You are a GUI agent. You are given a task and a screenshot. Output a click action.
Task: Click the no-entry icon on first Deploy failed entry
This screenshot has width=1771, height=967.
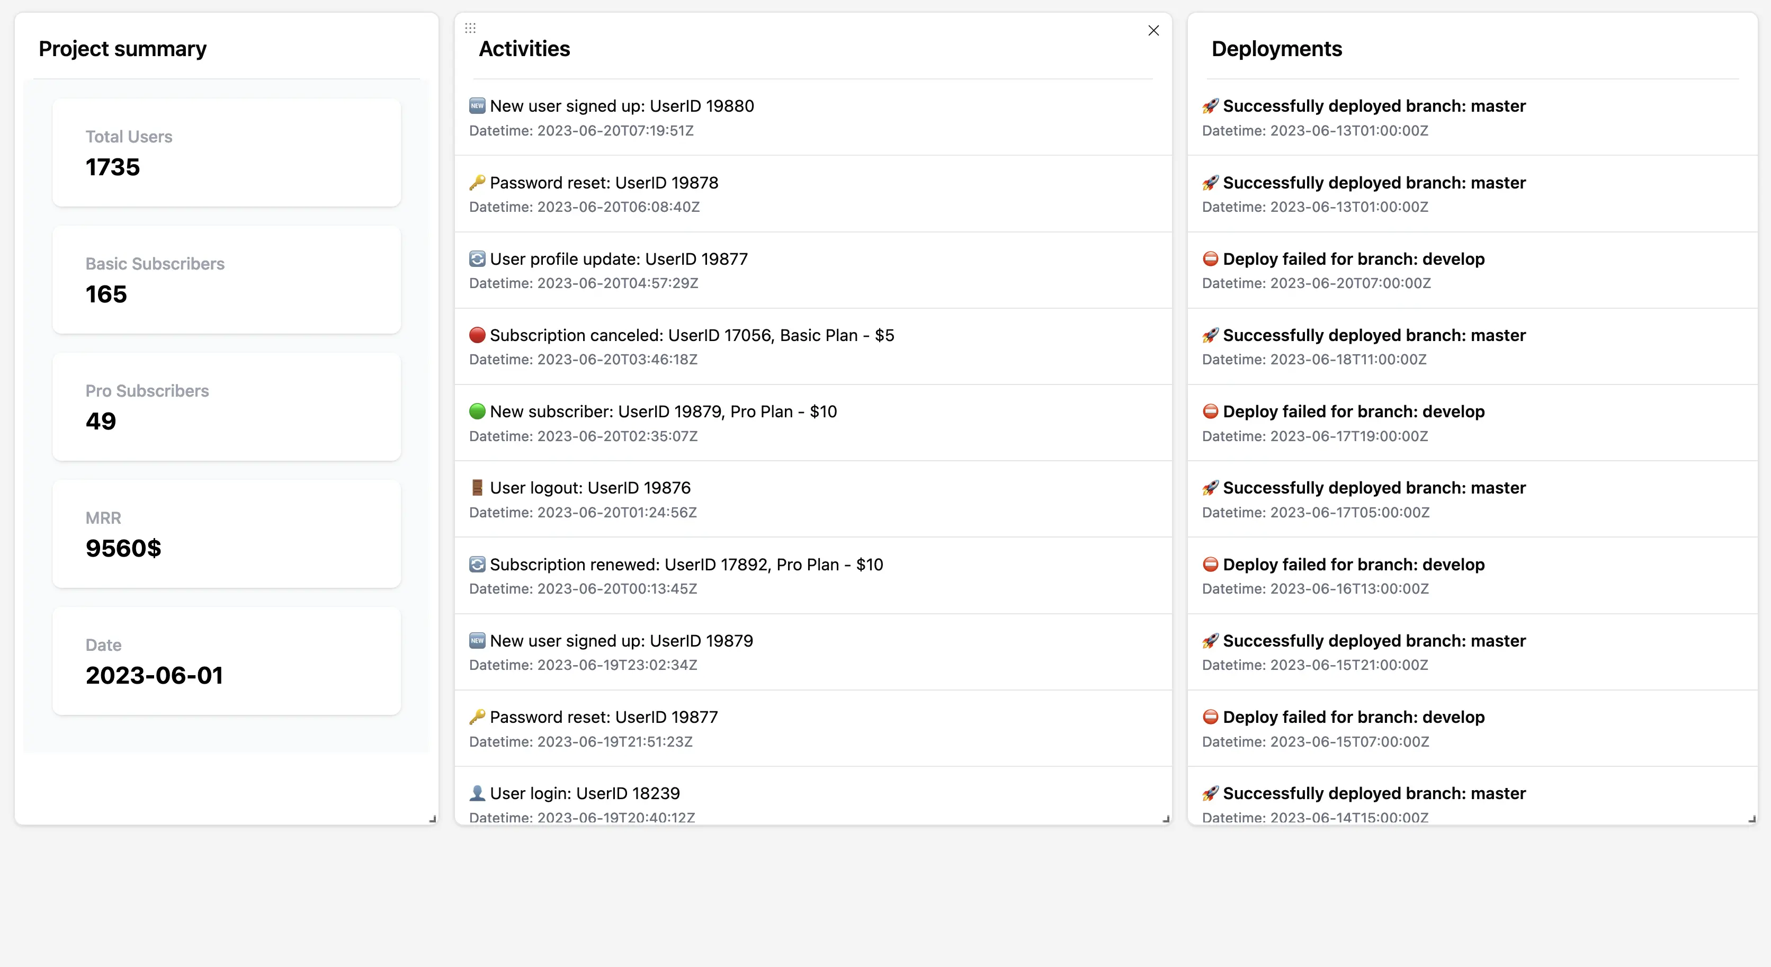(x=1212, y=258)
